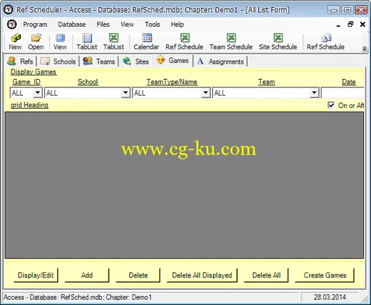
Task: Click the window resize grip corner
Action: 365,299
